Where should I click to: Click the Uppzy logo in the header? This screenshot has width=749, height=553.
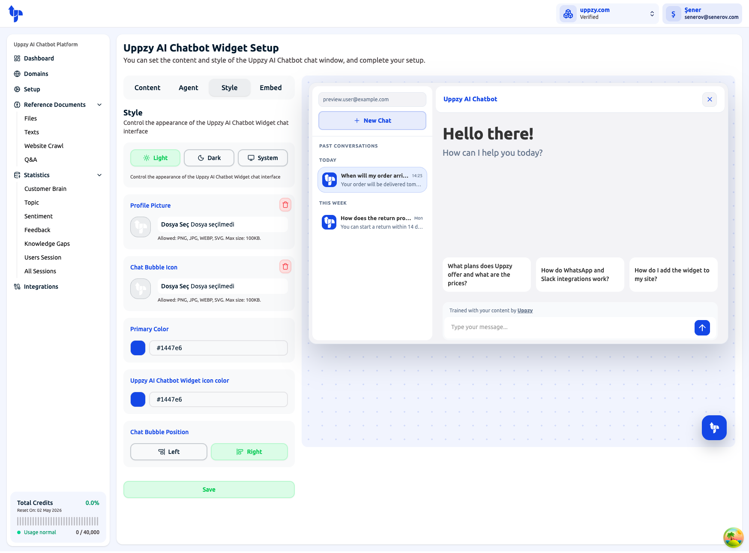[x=15, y=14]
